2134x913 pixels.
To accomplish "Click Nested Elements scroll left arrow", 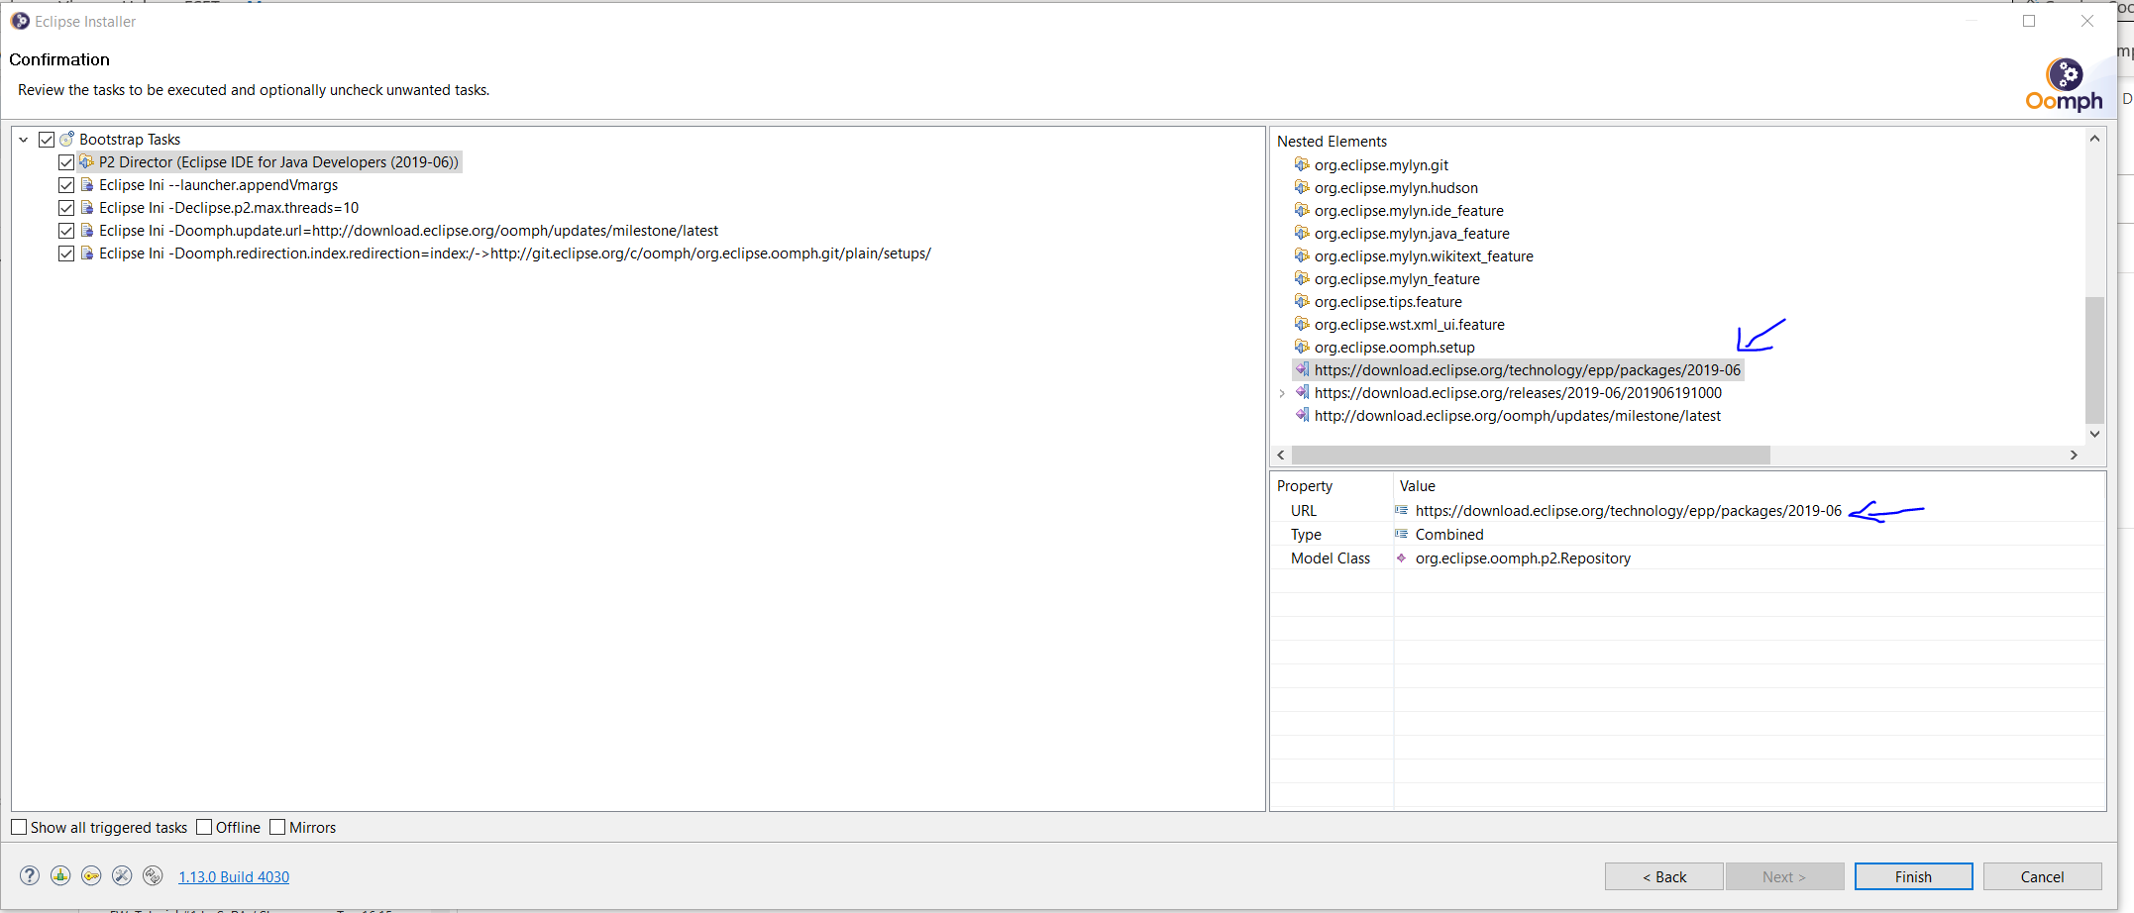I will point(1281,455).
